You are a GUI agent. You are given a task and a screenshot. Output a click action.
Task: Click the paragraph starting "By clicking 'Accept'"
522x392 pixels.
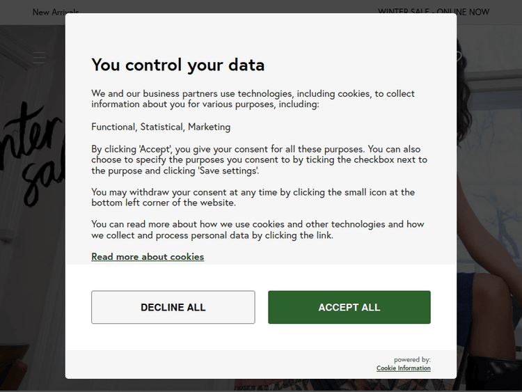pyautogui.click(x=259, y=159)
